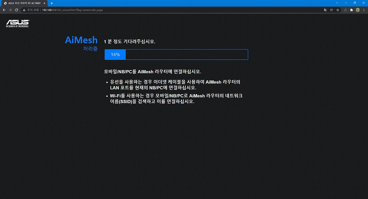This screenshot has height=199, width=368.
Task: Click the share page icon
Action: click(x=331, y=10)
